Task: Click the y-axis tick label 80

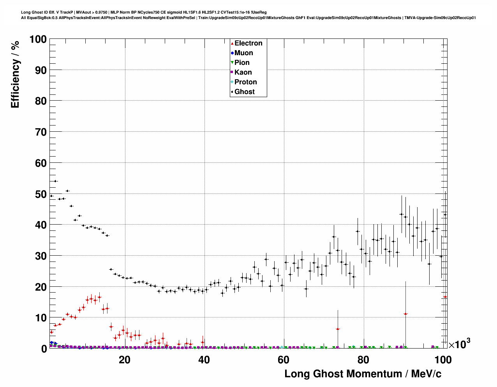Action: pos(41,101)
